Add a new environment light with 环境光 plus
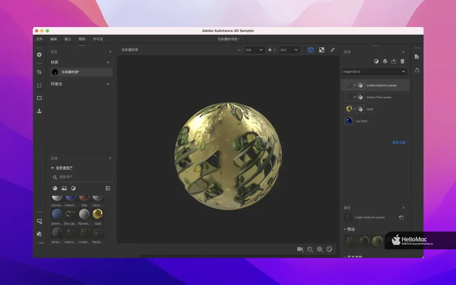 (x=108, y=84)
